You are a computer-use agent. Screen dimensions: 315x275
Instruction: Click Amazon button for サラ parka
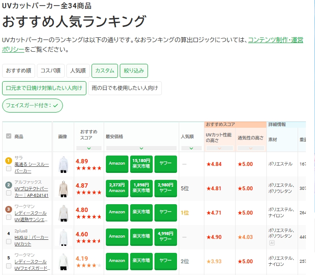click(x=117, y=164)
